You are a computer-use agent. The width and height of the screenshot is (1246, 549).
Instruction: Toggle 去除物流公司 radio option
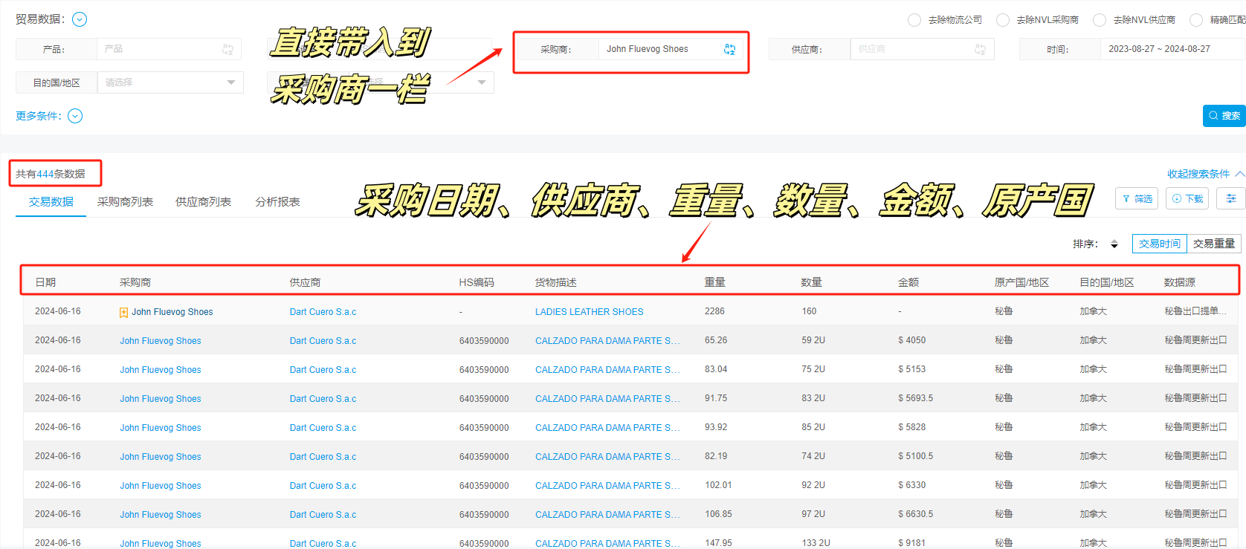pyautogui.click(x=914, y=20)
